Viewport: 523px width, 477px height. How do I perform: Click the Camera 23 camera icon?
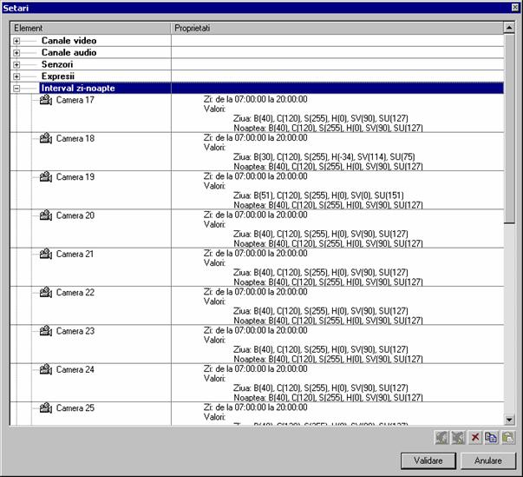[x=46, y=331]
